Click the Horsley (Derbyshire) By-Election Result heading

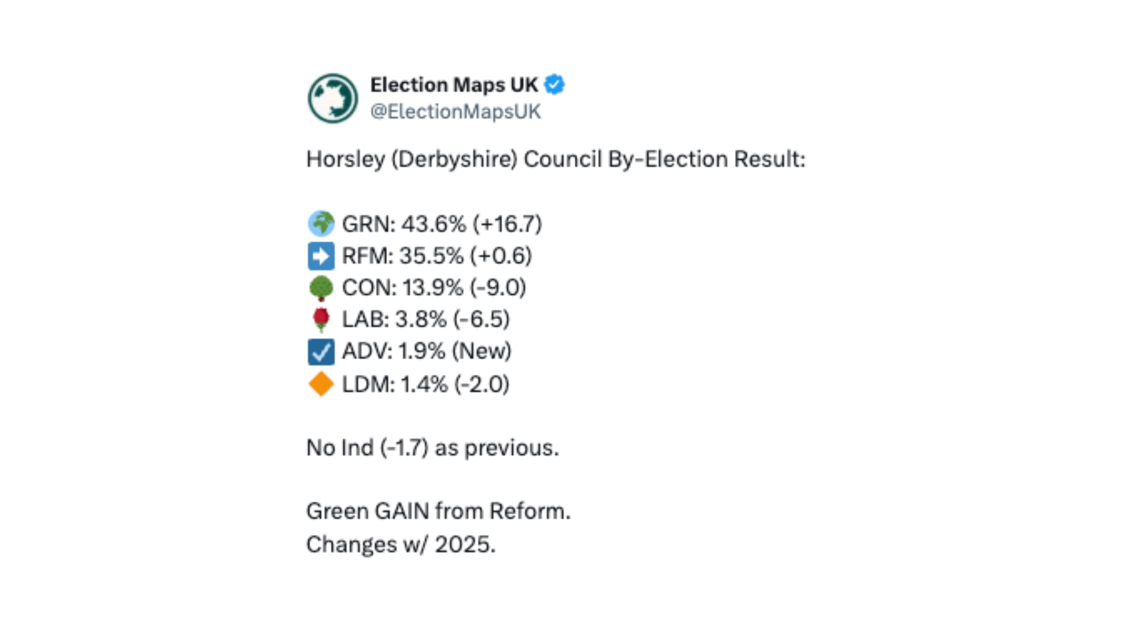556,159
